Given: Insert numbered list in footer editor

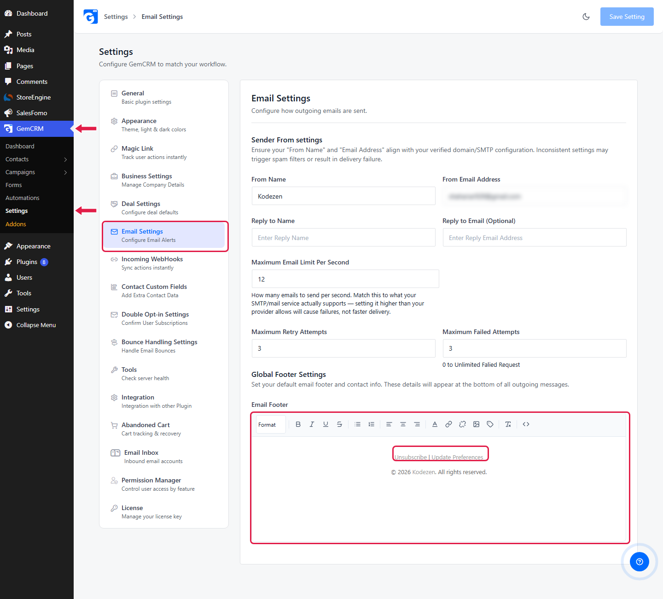Looking at the screenshot, I should 372,424.
